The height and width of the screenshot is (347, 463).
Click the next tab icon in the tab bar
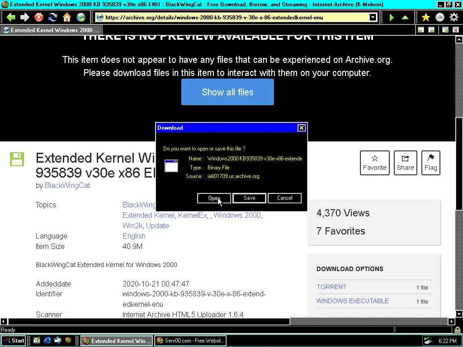click(431, 30)
